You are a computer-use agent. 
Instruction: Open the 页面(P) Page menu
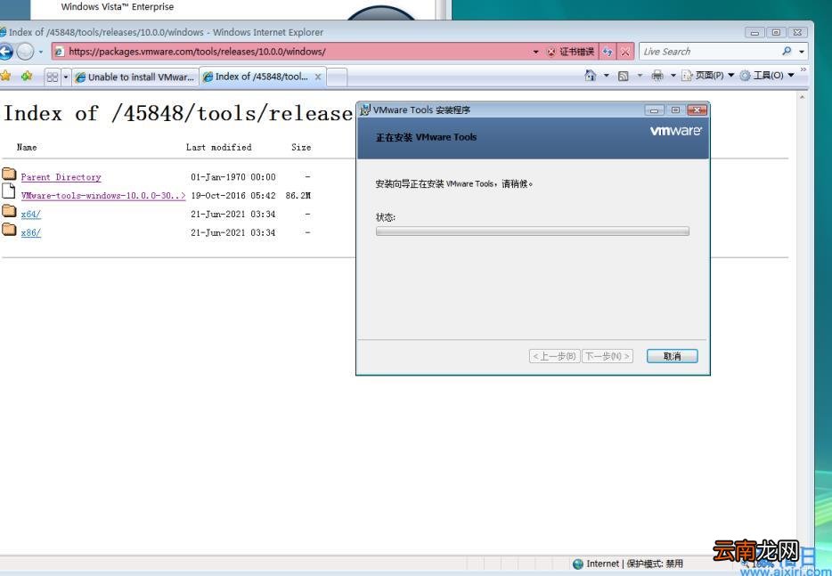pos(708,76)
